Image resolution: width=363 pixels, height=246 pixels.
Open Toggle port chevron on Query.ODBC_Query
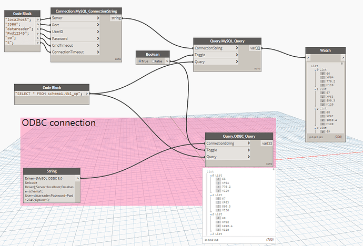249,150
